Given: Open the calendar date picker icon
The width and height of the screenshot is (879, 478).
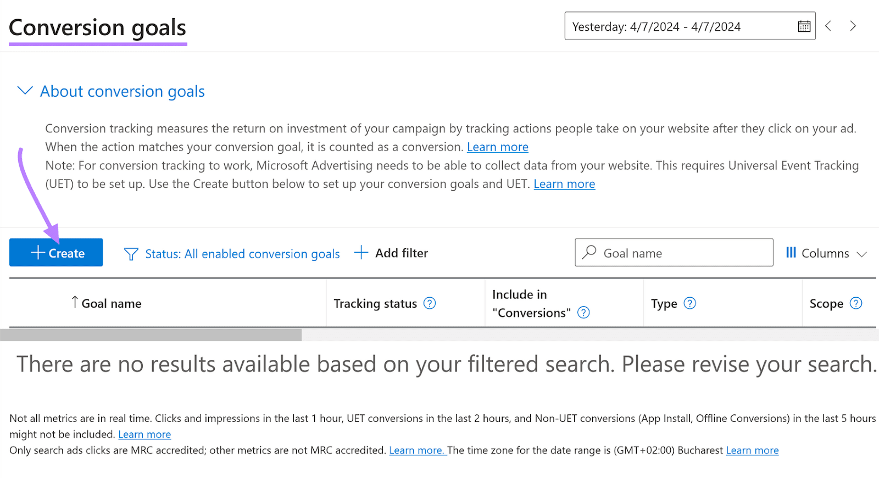Looking at the screenshot, I should (x=804, y=26).
